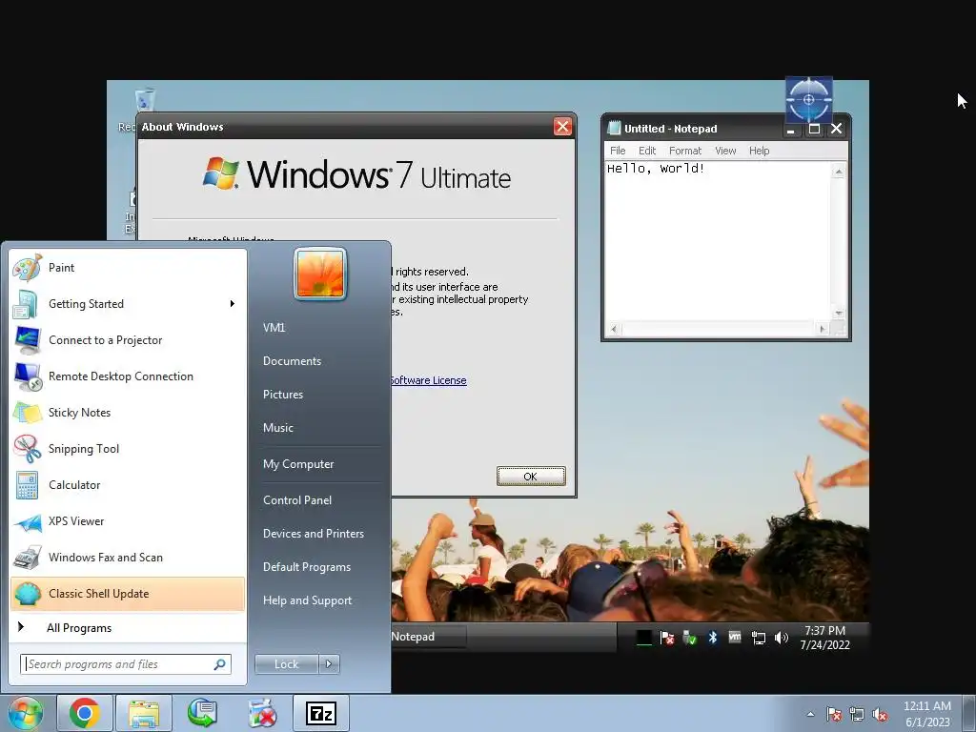Launch Connect to a Projector
Viewport: 976px width, 732px height.
(128, 340)
